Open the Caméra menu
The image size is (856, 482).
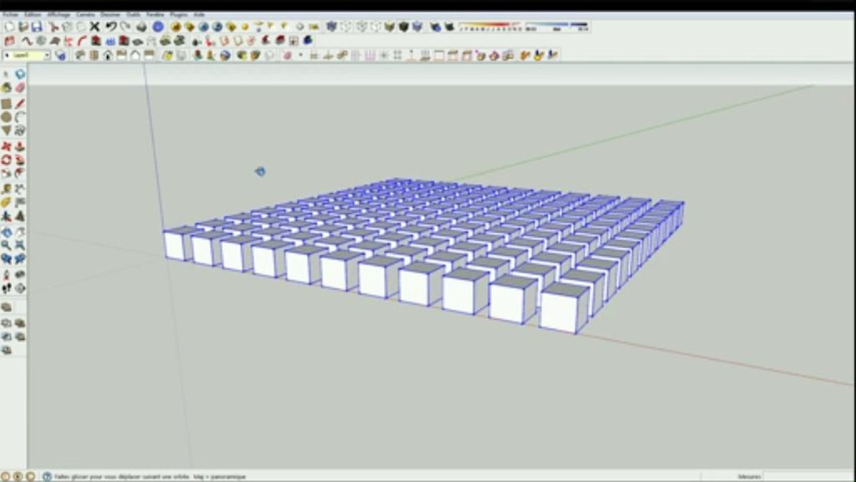click(x=86, y=14)
